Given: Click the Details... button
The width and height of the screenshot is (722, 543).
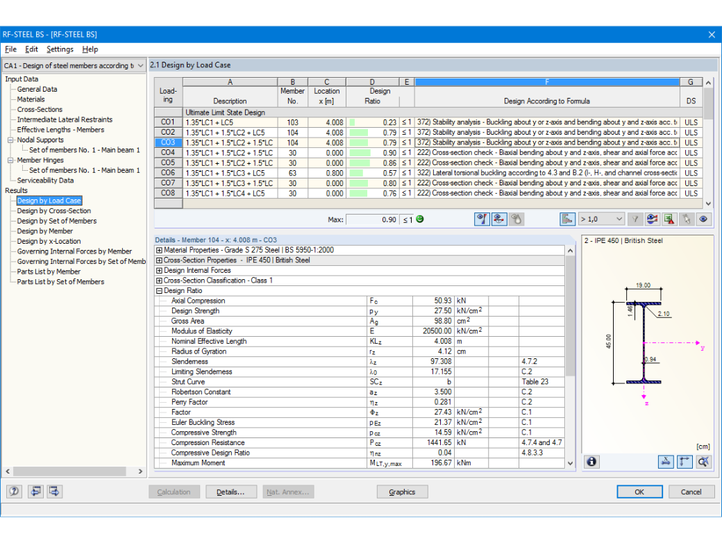Looking at the screenshot, I should point(230,492).
